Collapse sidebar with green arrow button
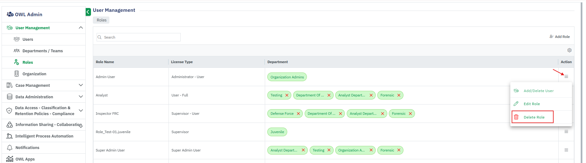The image size is (586, 163). pyautogui.click(x=88, y=12)
